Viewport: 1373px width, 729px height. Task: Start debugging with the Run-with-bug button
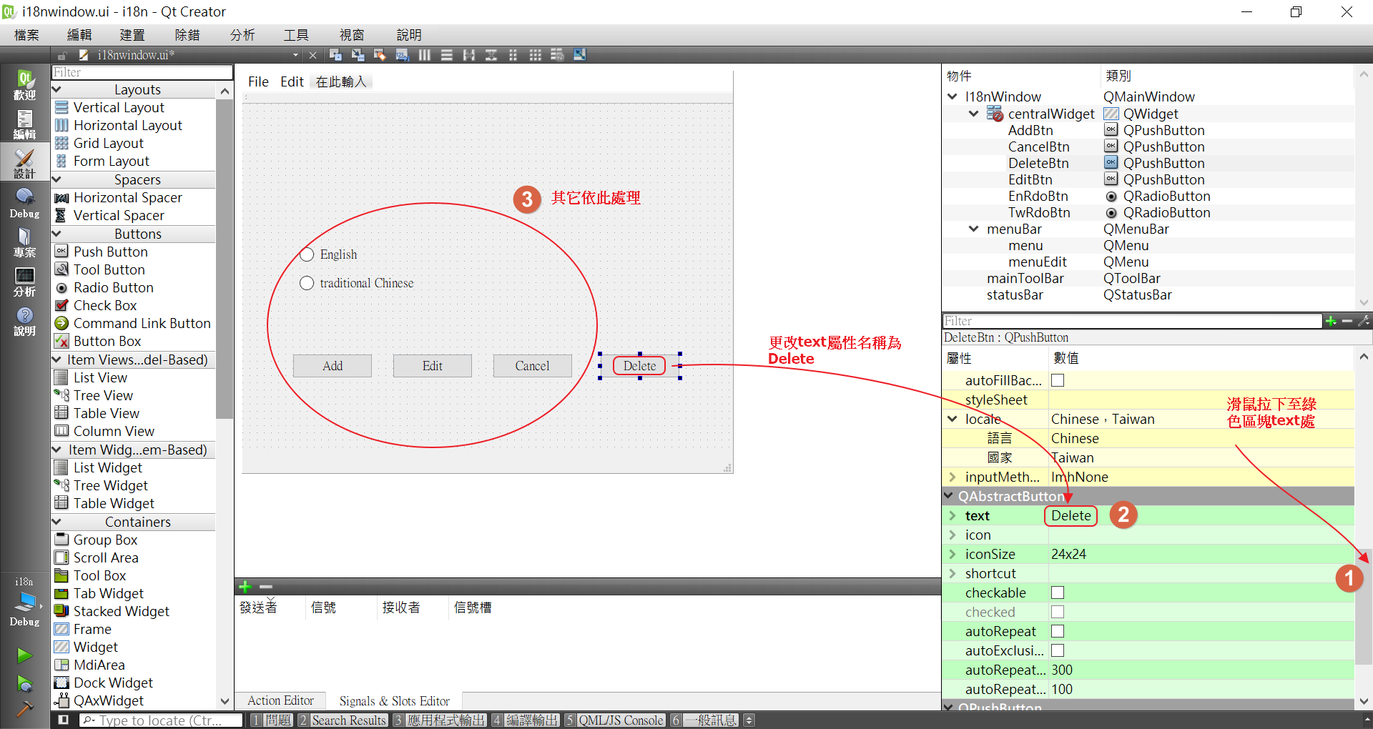pos(24,684)
